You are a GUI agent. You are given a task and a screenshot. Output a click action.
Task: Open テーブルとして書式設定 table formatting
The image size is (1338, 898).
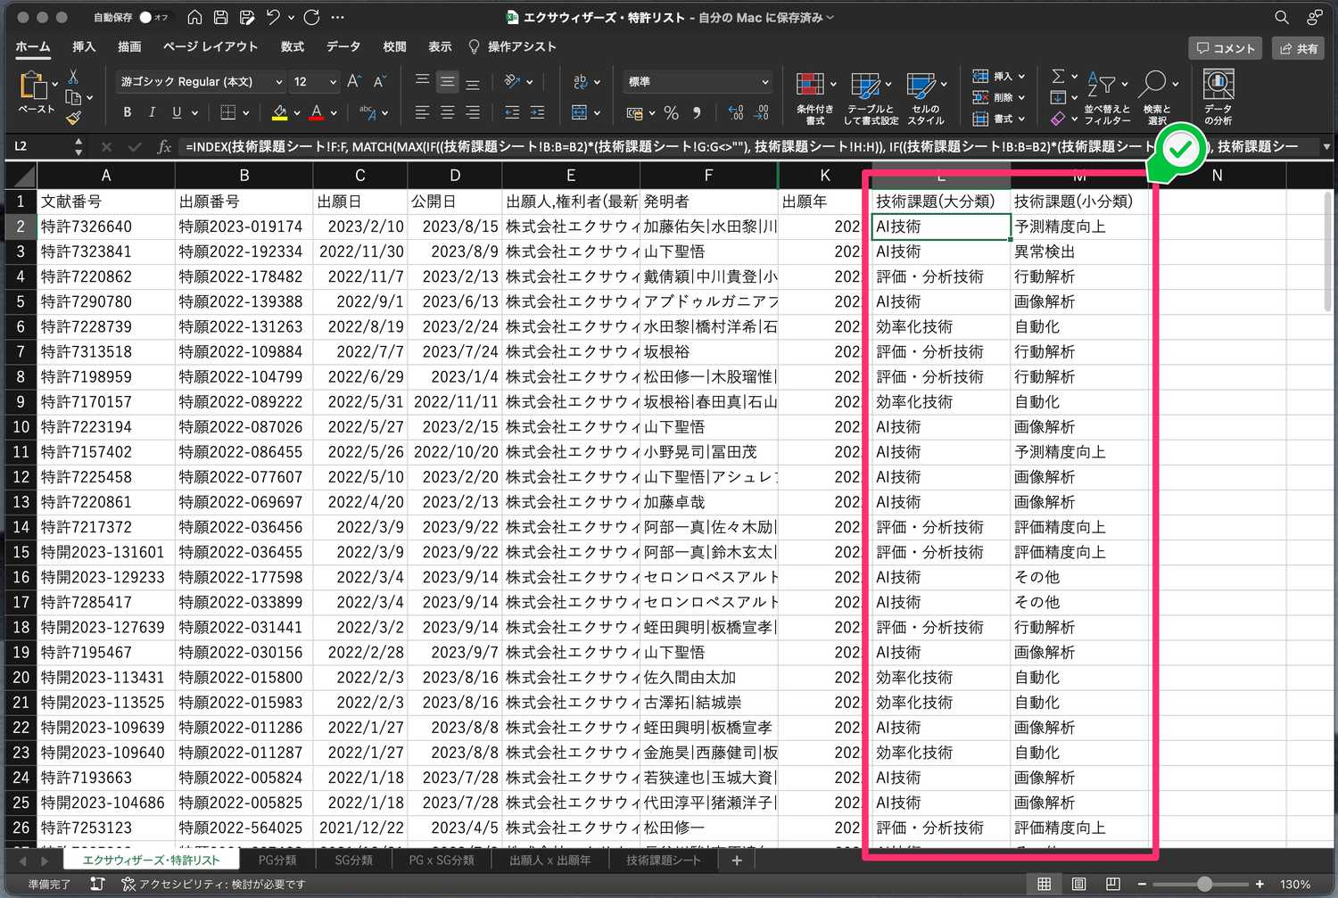click(x=871, y=98)
